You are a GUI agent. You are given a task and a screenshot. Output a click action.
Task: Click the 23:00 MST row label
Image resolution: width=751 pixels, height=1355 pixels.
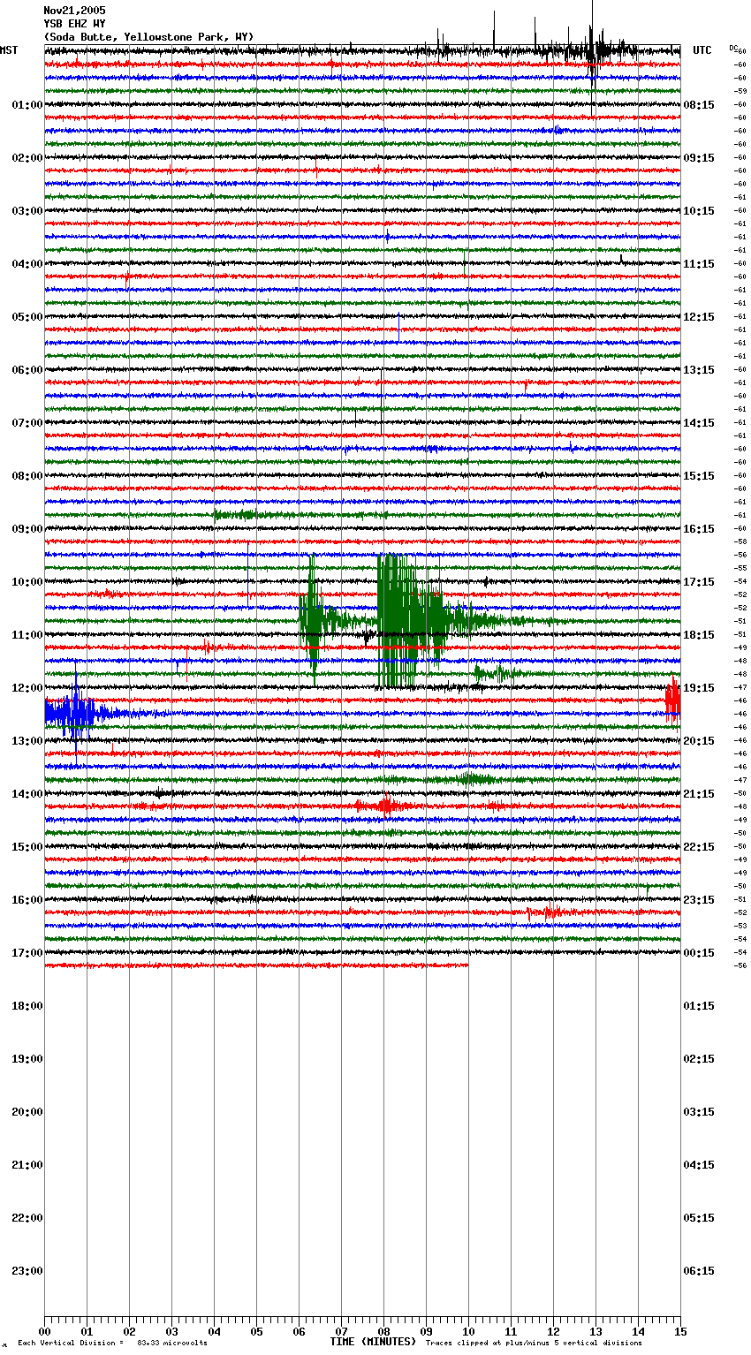point(27,1271)
